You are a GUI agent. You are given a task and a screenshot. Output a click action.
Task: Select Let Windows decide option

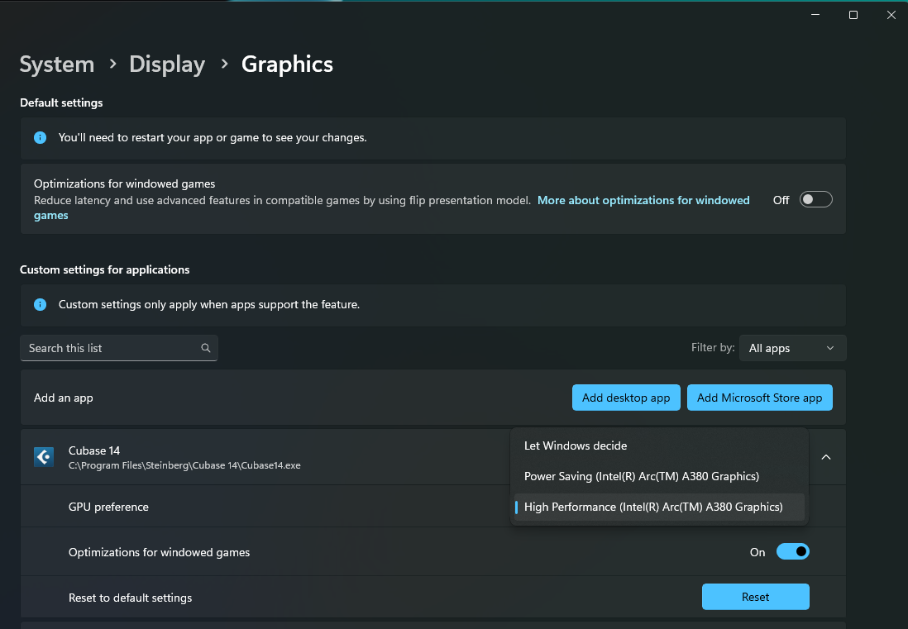[x=659, y=446]
